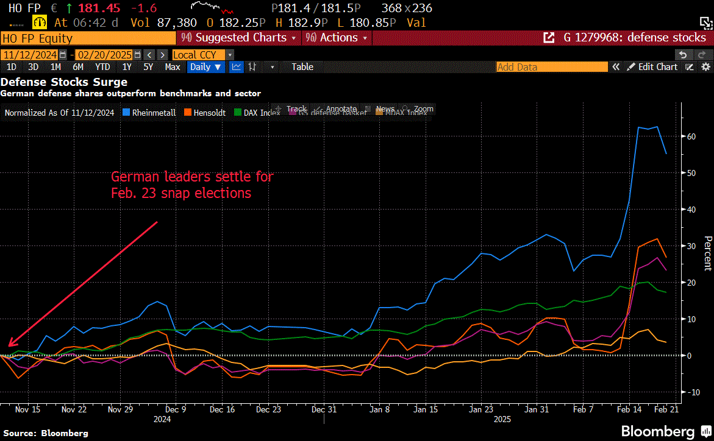Edit the end date 02/20/2025 field

pyautogui.click(x=104, y=55)
